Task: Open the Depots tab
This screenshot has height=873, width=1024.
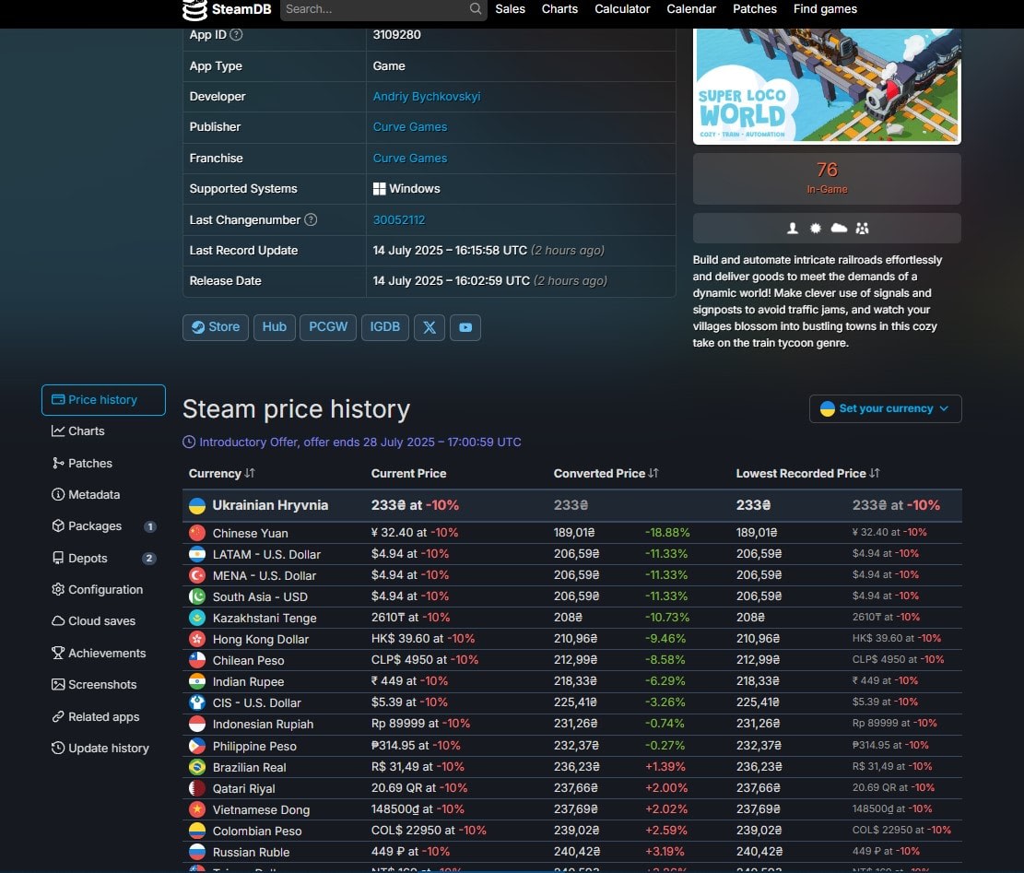Action: pyautogui.click(x=103, y=559)
